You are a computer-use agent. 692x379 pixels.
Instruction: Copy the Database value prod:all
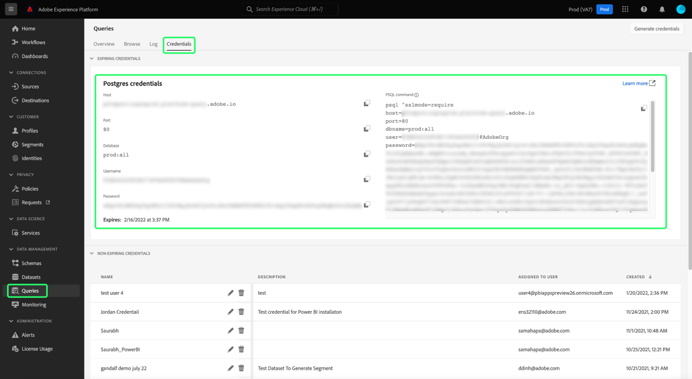click(x=367, y=153)
